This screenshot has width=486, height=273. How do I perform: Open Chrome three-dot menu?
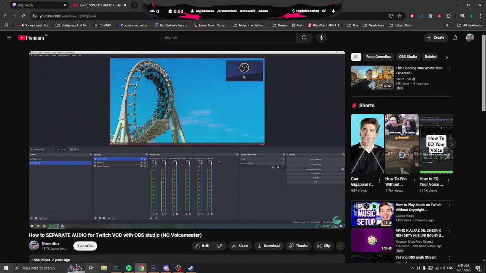(x=480, y=16)
